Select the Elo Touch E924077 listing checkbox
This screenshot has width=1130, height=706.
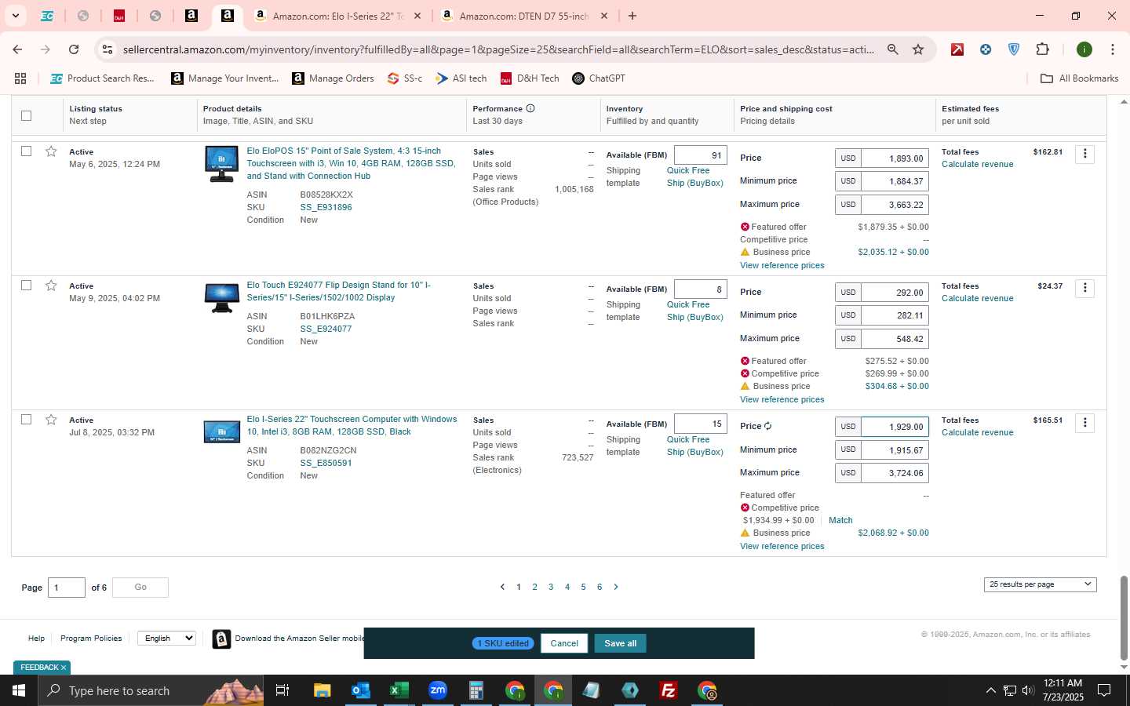(x=26, y=285)
